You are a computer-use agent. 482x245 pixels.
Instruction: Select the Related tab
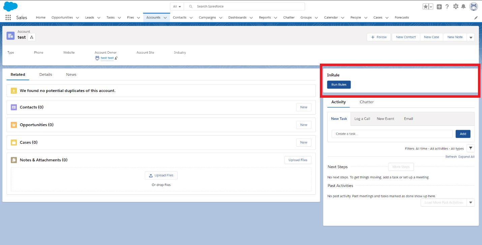tap(18, 74)
